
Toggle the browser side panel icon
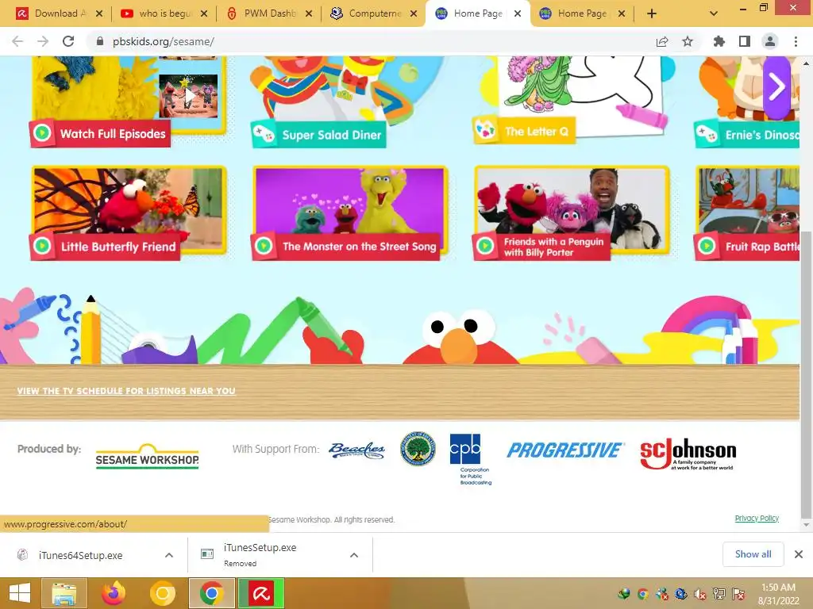[x=745, y=41]
